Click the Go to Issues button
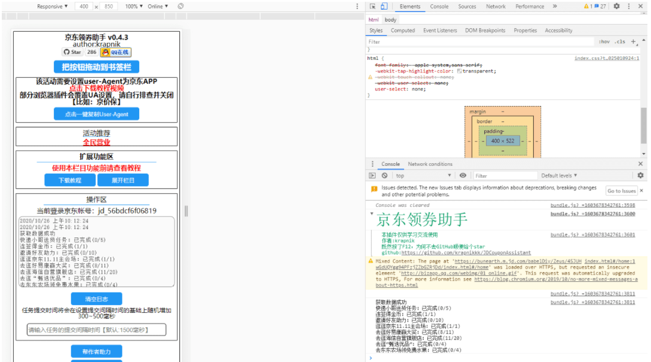This screenshot has width=651, height=362. click(x=622, y=191)
